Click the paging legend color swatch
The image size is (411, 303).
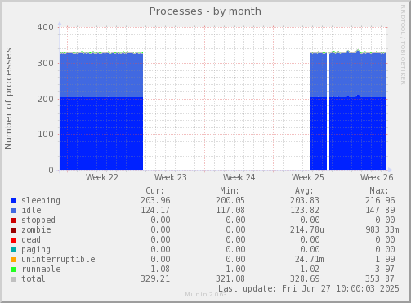click(14, 250)
